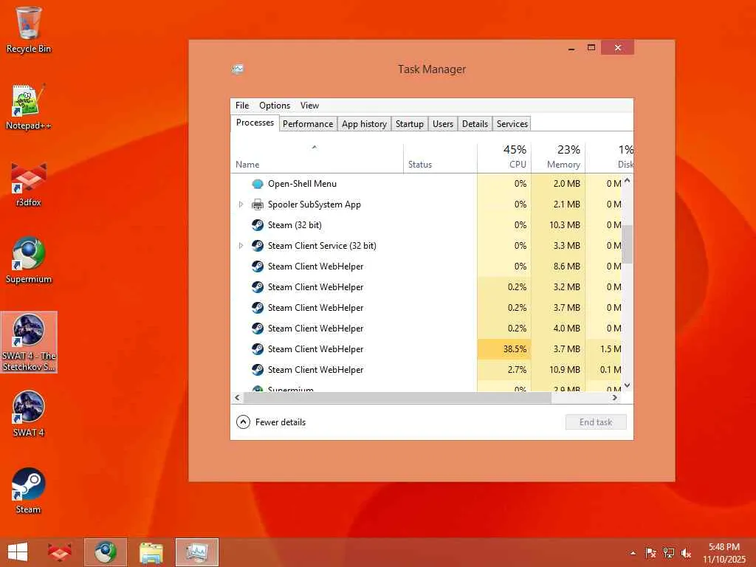Screen dimensions: 756x567
Task: Switch to Supermium on the taskbar
Action: click(x=105, y=552)
